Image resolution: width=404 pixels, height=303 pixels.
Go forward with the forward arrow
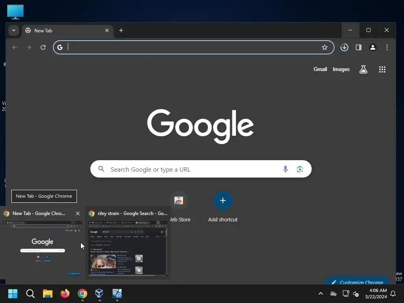[29, 47]
